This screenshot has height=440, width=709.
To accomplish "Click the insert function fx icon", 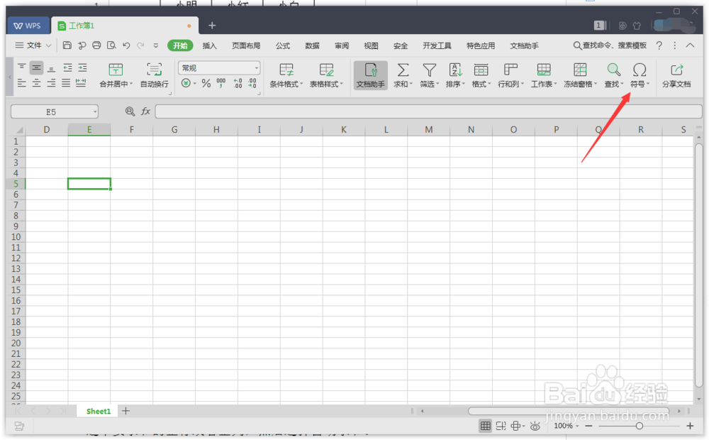I will coord(145,111).
